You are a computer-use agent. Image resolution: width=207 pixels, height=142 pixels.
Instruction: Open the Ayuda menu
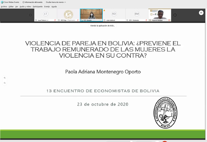[x=54, y=7]
